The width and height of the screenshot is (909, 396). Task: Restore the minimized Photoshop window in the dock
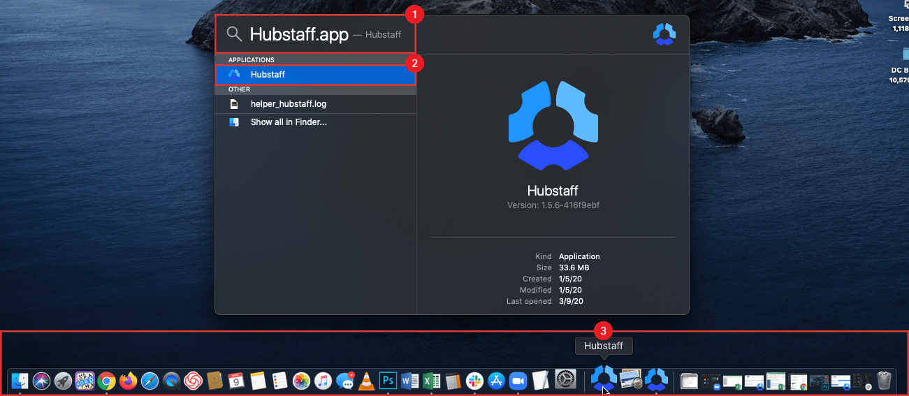pyautogui.click(x=820, y=381)
